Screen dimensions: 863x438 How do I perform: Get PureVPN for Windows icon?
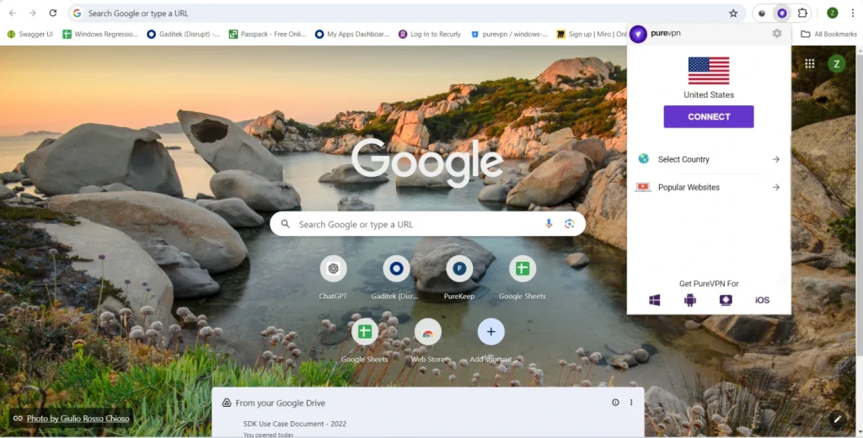pyautogui.click(x=654, y=300)
